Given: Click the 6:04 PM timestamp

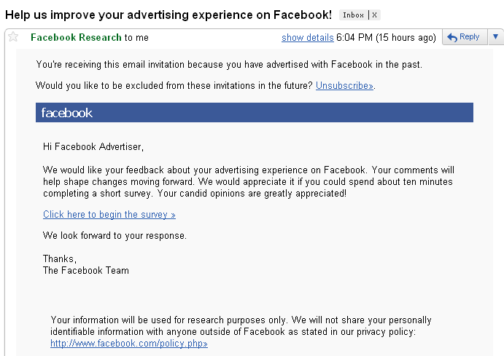Looking at the screenshot, I should [x=354, y=38].
